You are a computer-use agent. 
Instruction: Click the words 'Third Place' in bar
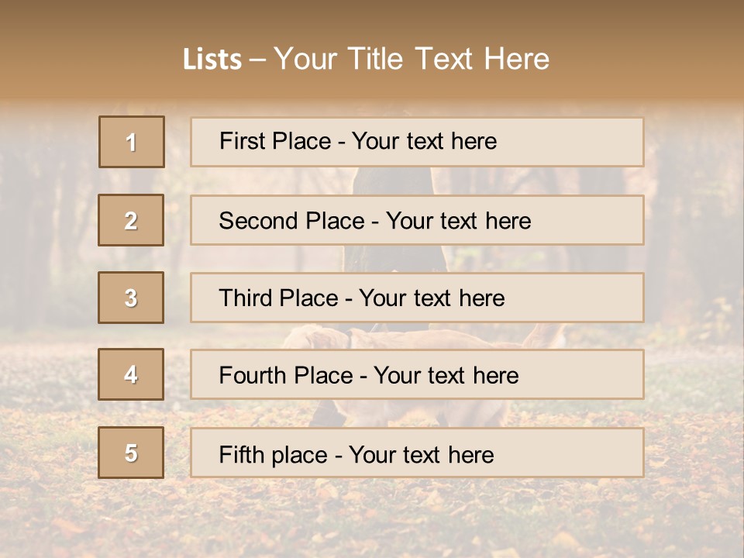(278, 298)
